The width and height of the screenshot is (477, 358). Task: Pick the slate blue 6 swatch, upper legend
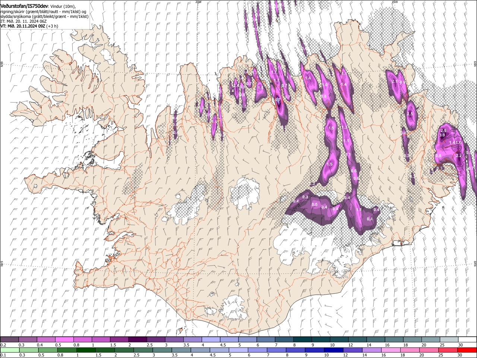tap(266, 339)
